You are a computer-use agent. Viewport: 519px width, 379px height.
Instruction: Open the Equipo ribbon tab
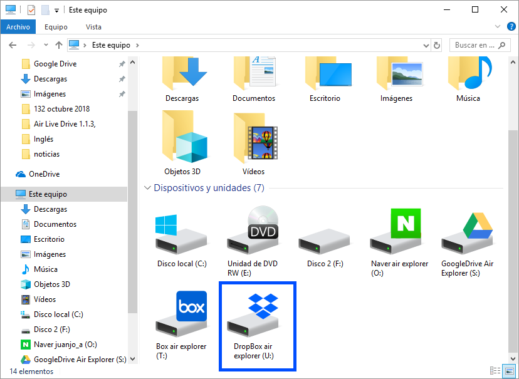click(x=56, y=27)
